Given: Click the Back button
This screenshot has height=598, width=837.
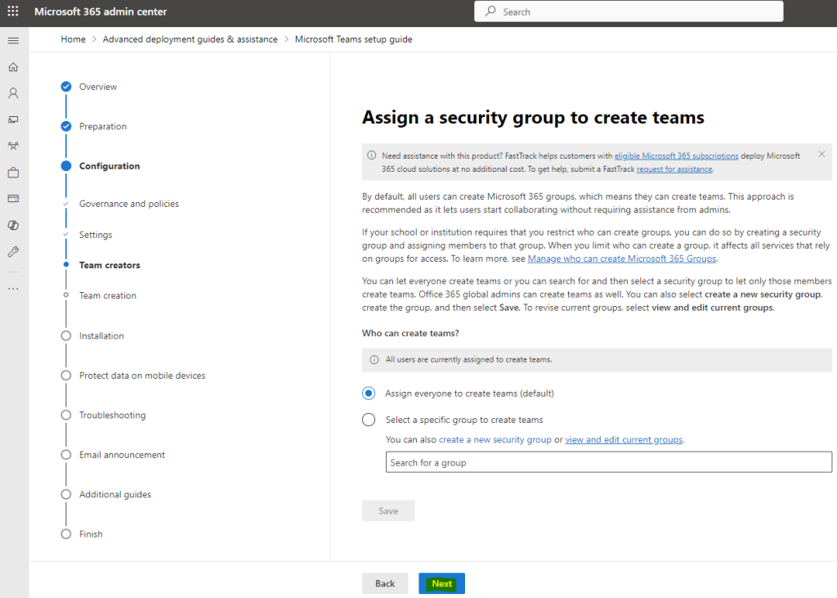Looking at the screenshot, I should point(385,583).
